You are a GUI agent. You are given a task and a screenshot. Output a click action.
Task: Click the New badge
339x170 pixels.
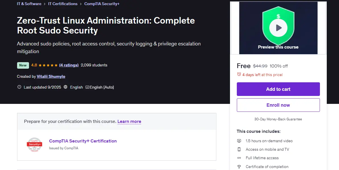23,65
